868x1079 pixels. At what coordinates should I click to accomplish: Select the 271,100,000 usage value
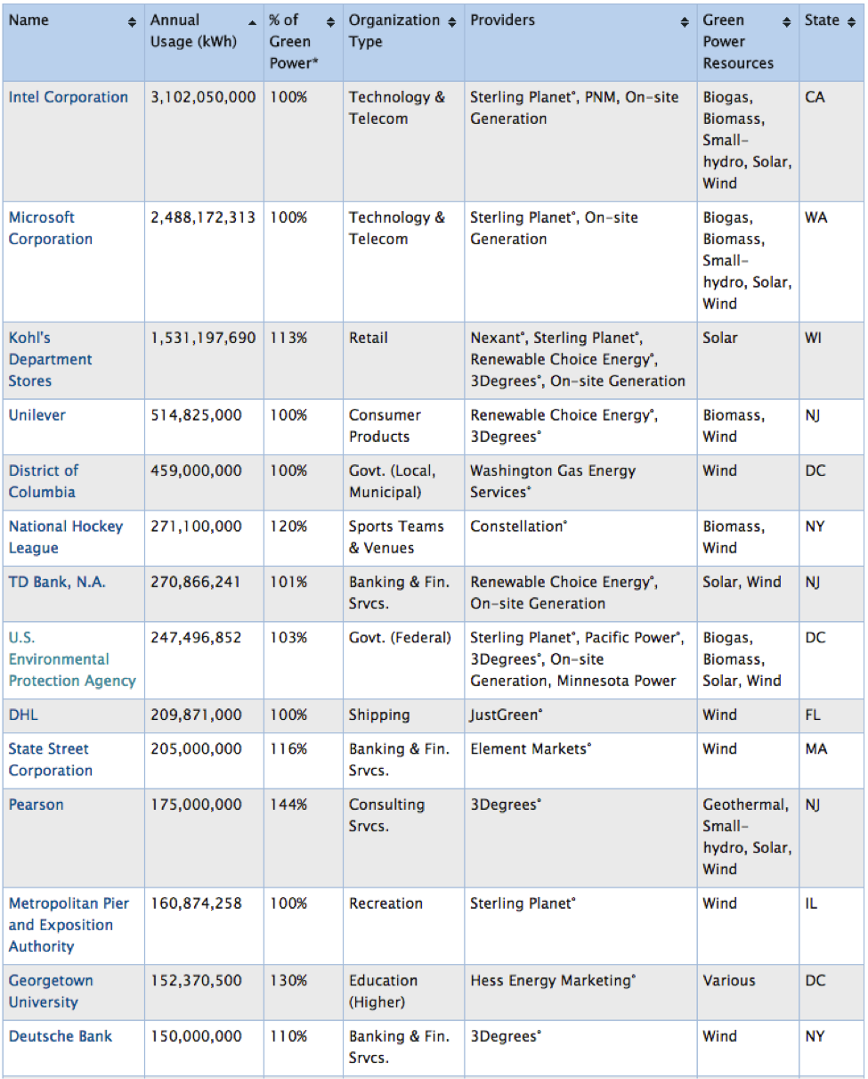click(196, 527)
